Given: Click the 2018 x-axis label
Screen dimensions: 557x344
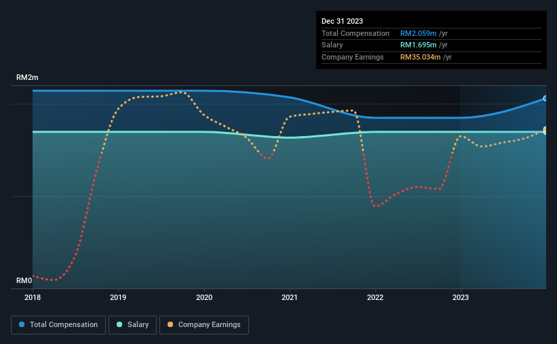Looking at the screenshot, I should 33,297.
